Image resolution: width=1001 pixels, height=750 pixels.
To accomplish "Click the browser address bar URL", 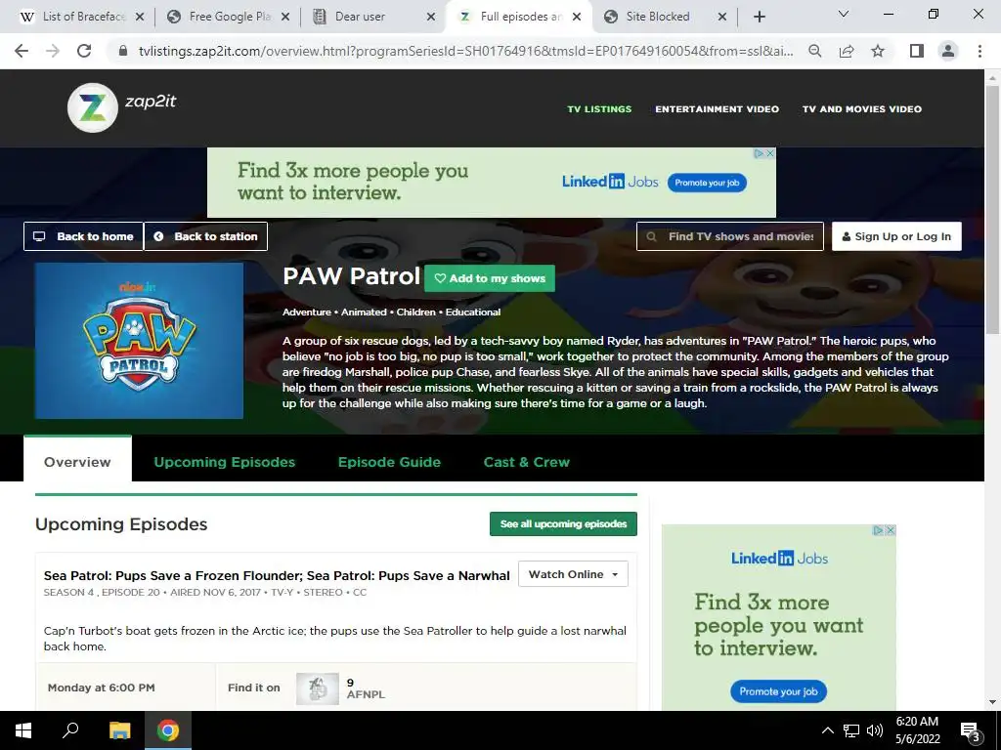I will coord(466,51).
